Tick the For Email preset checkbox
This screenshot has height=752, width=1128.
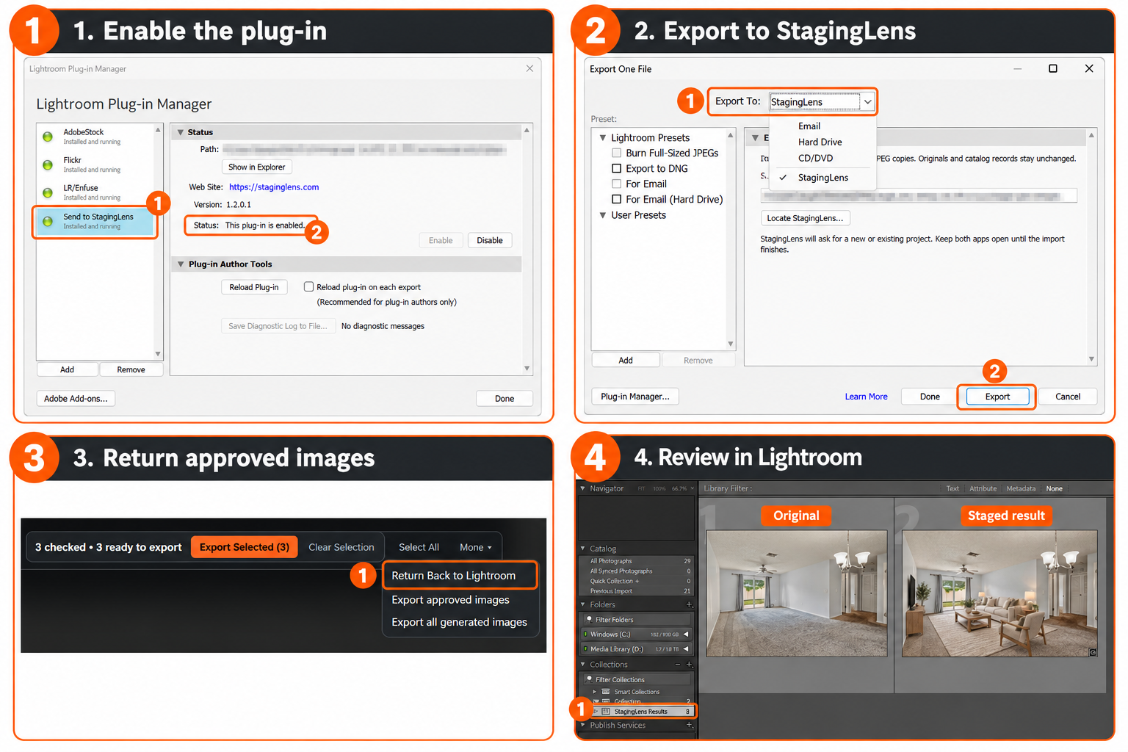click(617, 184)
